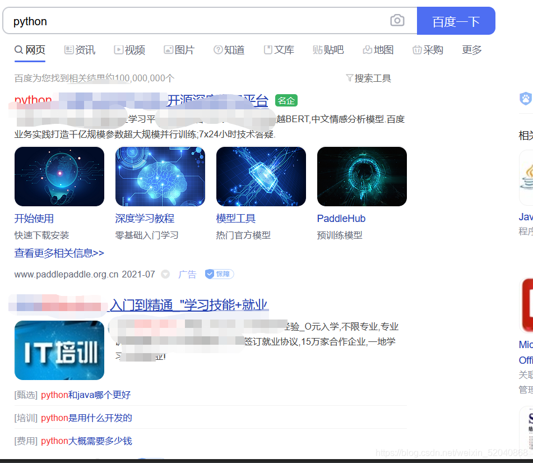This screenshot has width=533, height=463.
Task: Open the 开源深度学习平台 result title link
Action: tap(217, 101)
